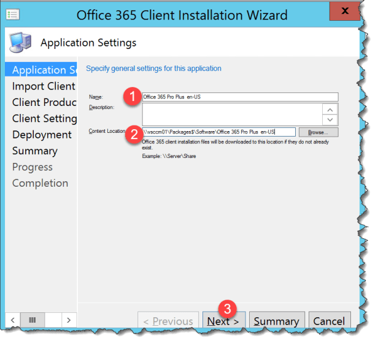Click sidebar horizontal scroll right arrow
Image resolution: width=378 pixels, height=346 pixels.
click(x=69, y=320)
